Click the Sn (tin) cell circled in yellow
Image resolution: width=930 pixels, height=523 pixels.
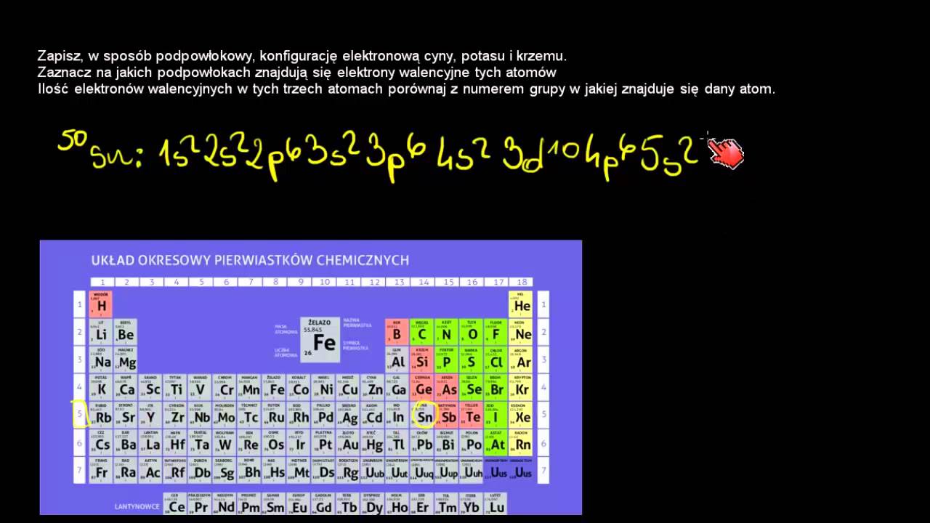coord(423,415)
